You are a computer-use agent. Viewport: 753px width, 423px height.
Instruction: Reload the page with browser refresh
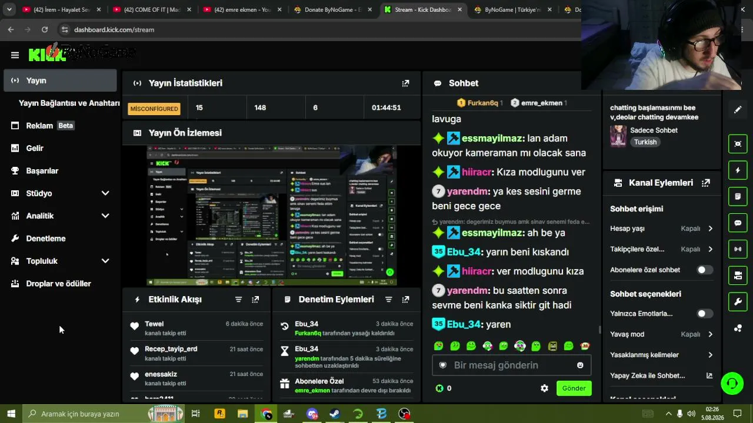click(45, 29)
